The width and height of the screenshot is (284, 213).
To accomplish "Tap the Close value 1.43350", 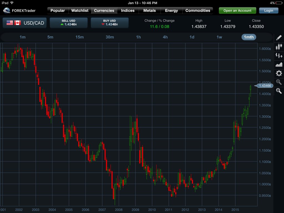I will 256,27.
